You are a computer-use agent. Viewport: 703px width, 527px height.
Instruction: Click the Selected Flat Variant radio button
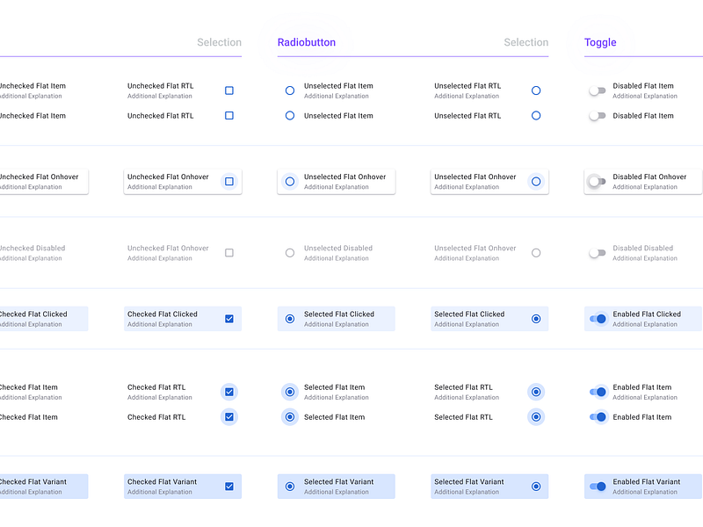[289, 486]
